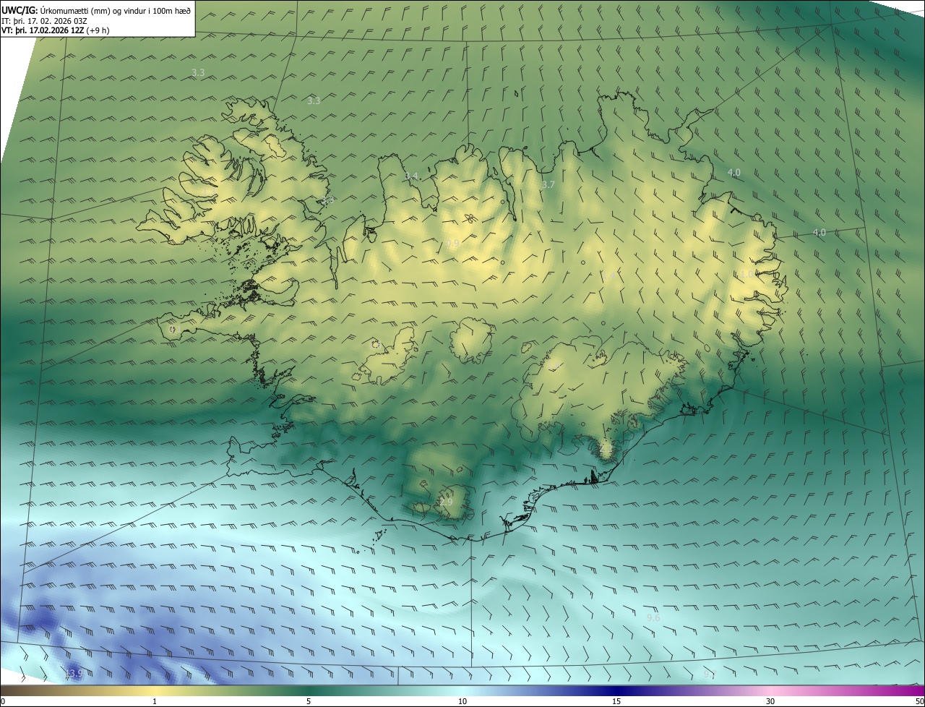Click the colorbar tick label '5'
The width and height of the screenshot is (925, 707).
pyautogui.click(x=309, y=701)
